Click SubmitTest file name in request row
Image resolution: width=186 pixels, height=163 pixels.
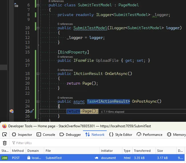point(54,158)
